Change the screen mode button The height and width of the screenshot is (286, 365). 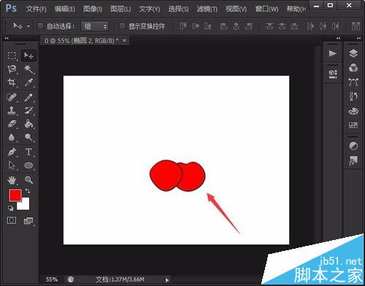[x=28, y=220]
